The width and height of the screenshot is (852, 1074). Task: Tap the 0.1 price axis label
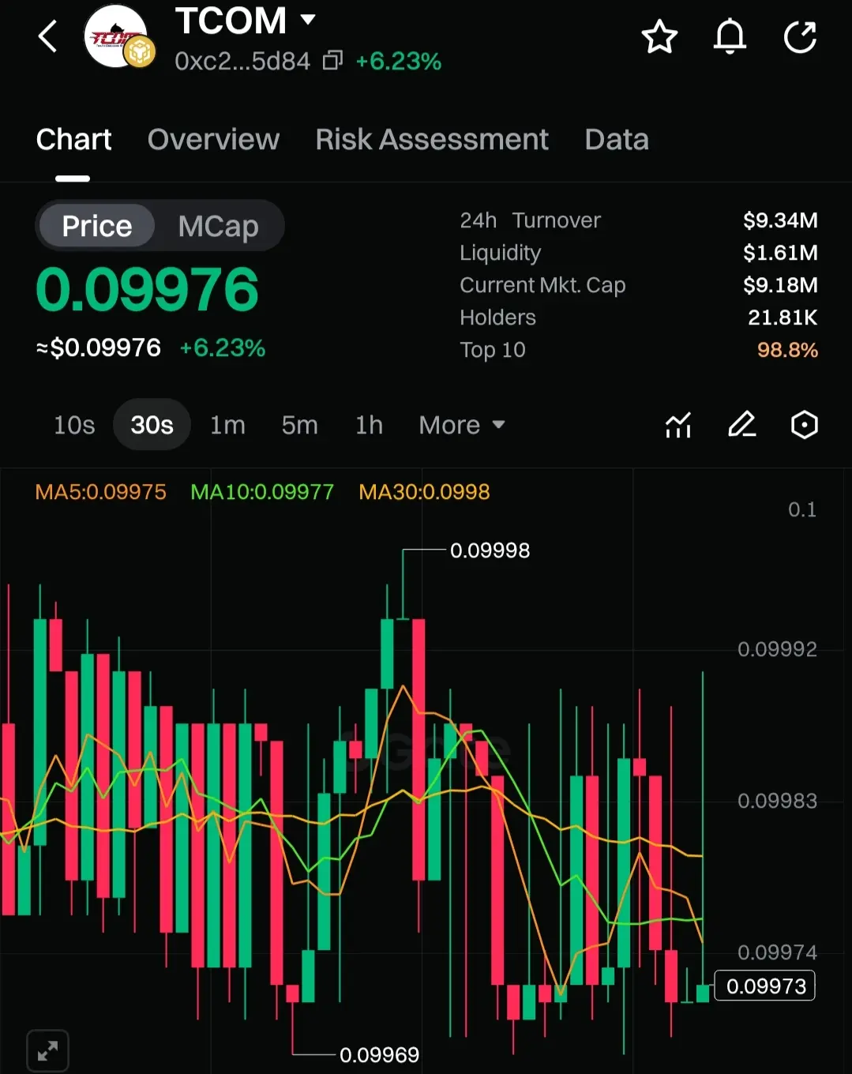pyautogui.click(x=802, y=509)
